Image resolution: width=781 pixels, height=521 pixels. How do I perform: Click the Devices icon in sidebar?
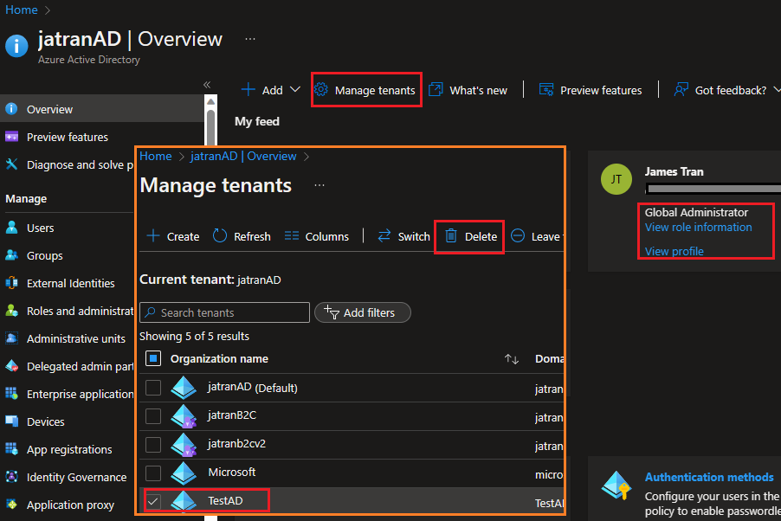coord(11,421)
